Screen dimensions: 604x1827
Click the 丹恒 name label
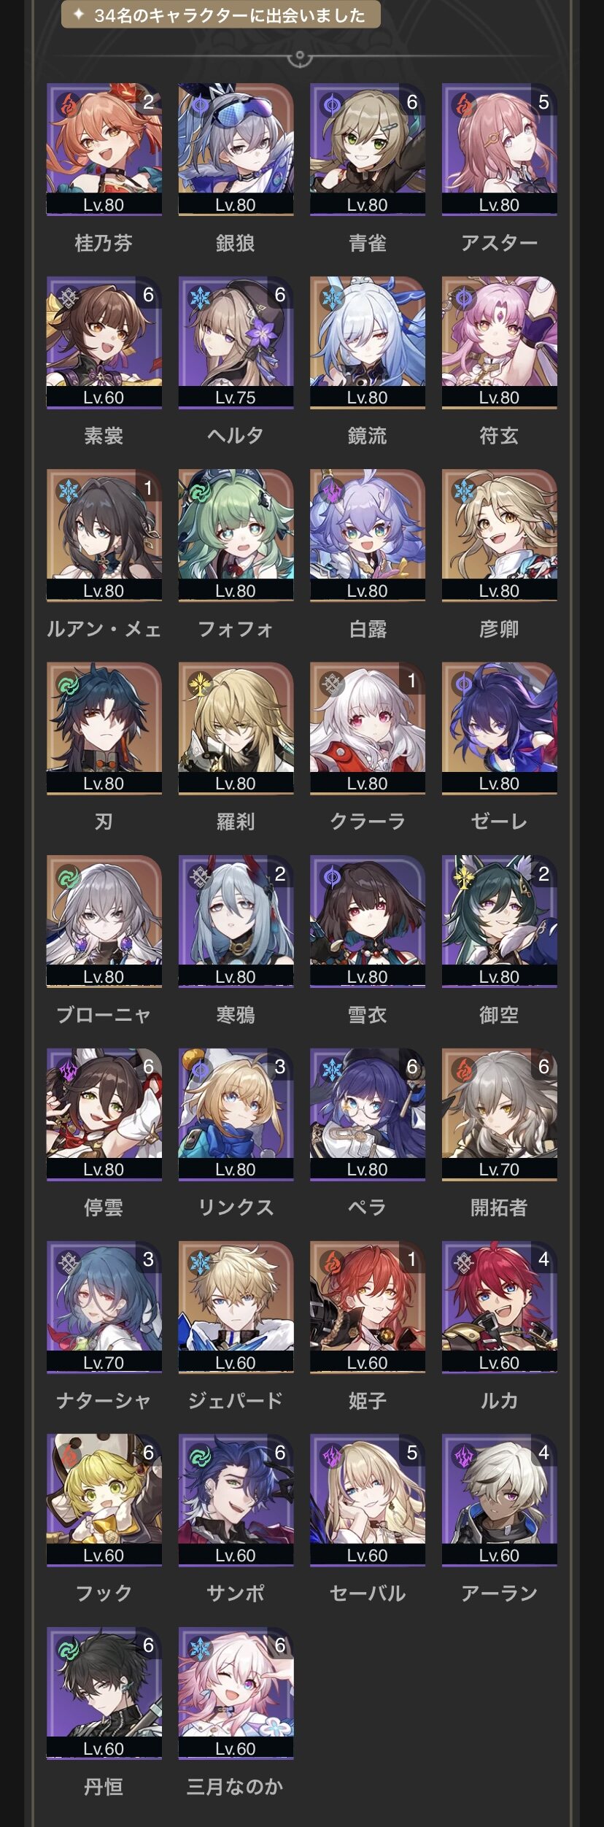[104, 1786]
